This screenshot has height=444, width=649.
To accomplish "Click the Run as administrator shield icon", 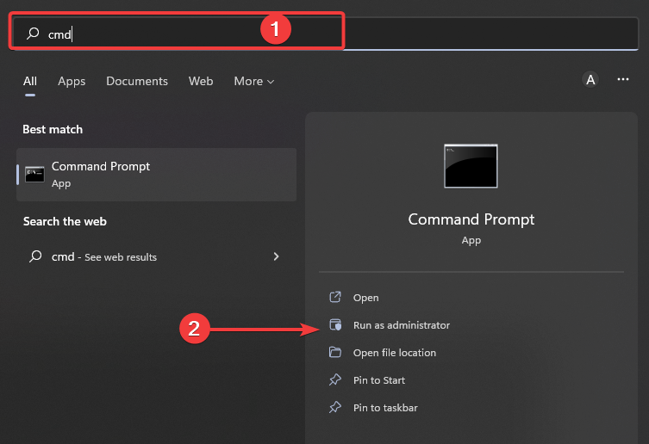I will pyautogui.click(x=335, y=325).
